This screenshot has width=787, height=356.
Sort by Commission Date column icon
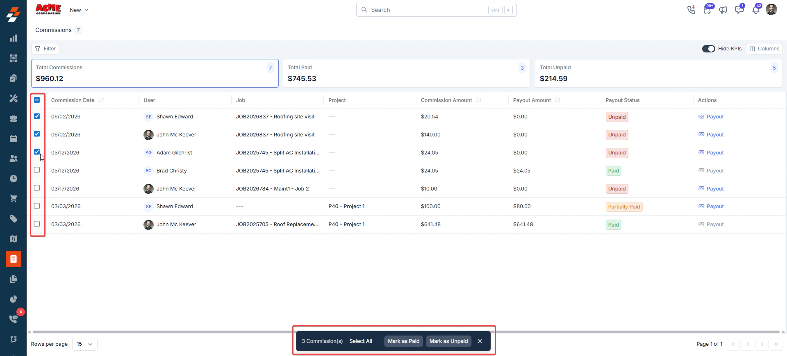pyautogui.click(x=101, y=100)
